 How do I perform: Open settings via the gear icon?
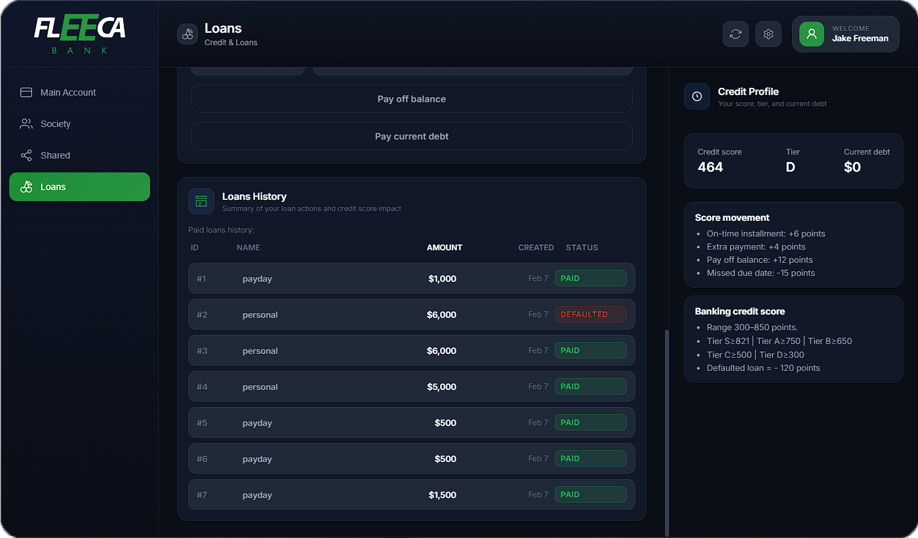[768, 34]
